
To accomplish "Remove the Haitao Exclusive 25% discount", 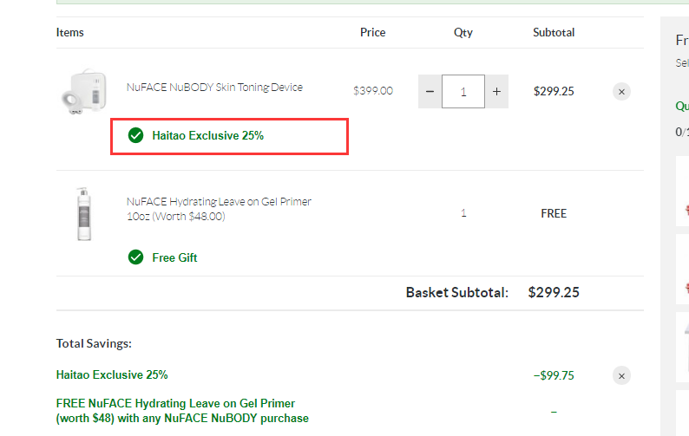I will pos(621,376).
